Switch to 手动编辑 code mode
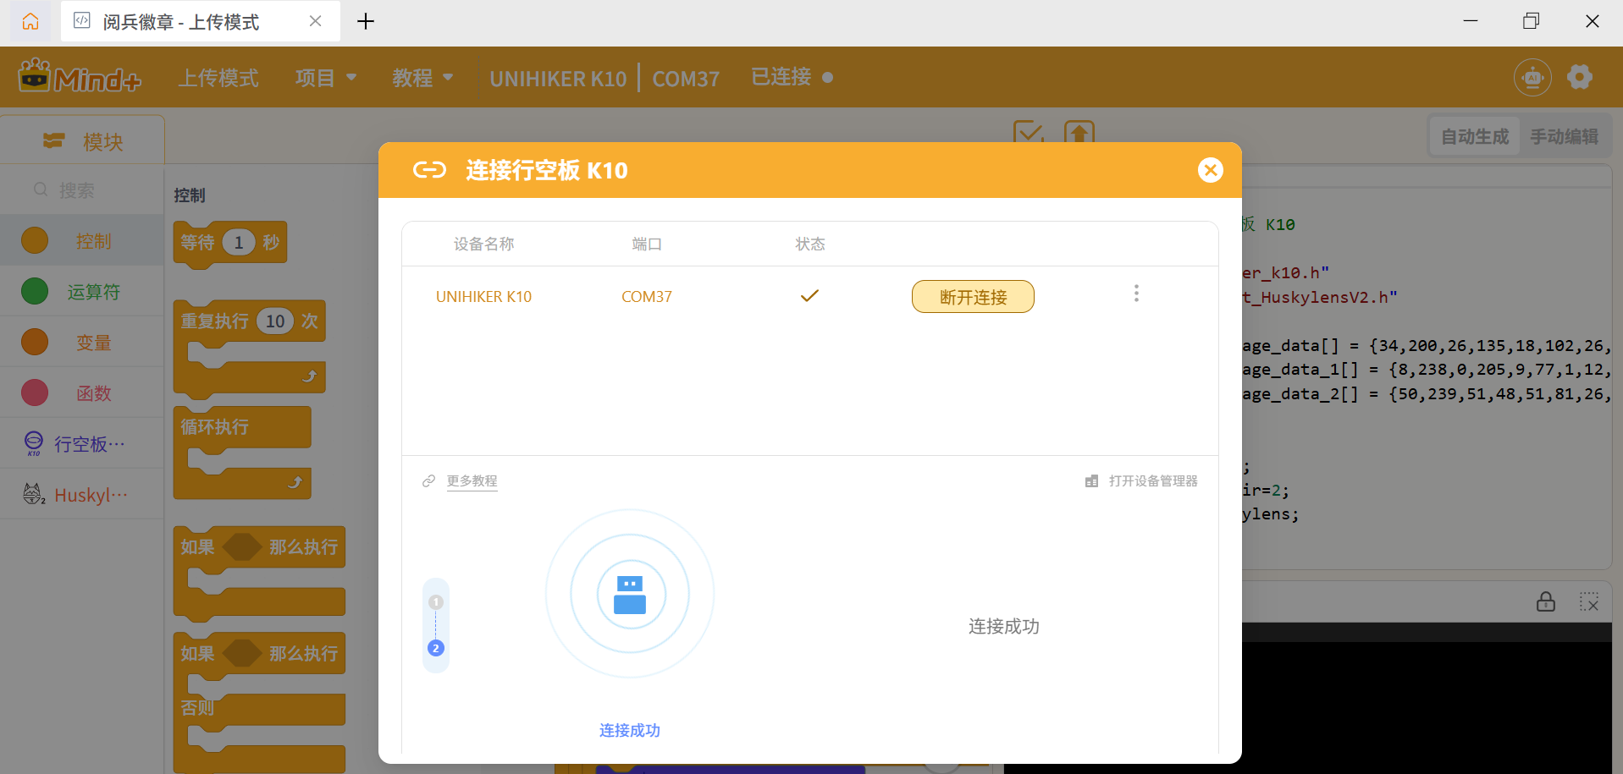This screenshot has height=774, width=1623. [1565, 136]
